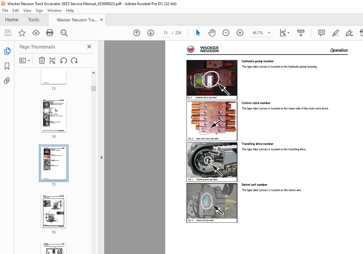Print the document with the printer icon

(50, 33)
